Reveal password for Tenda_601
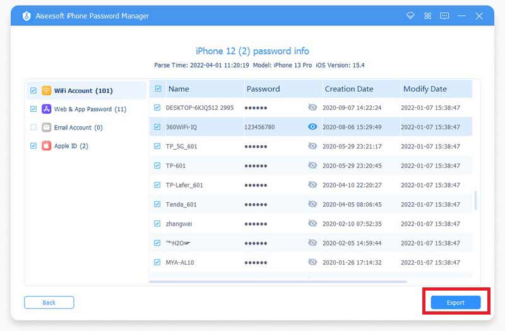The image size is (505, 331). tap(312, 204)
